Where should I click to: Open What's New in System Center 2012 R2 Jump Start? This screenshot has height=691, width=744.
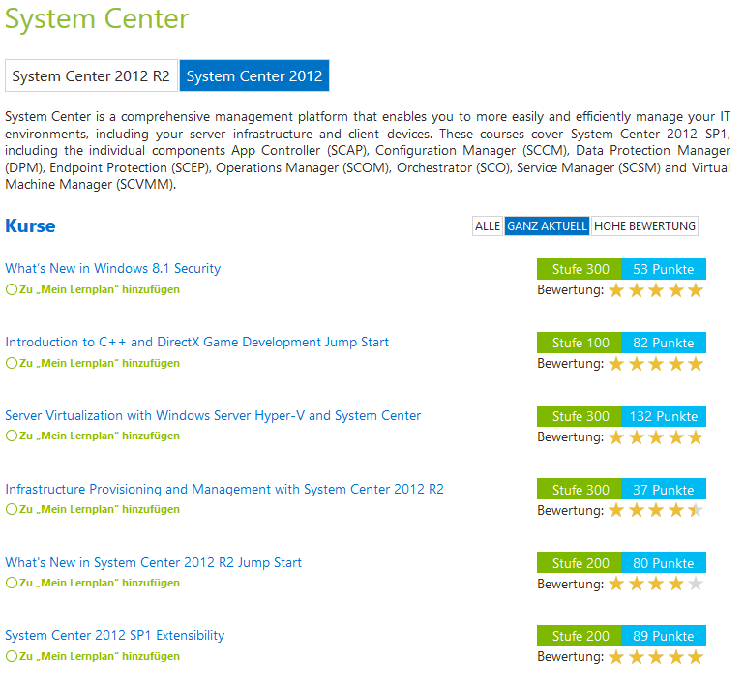(153, 562)
